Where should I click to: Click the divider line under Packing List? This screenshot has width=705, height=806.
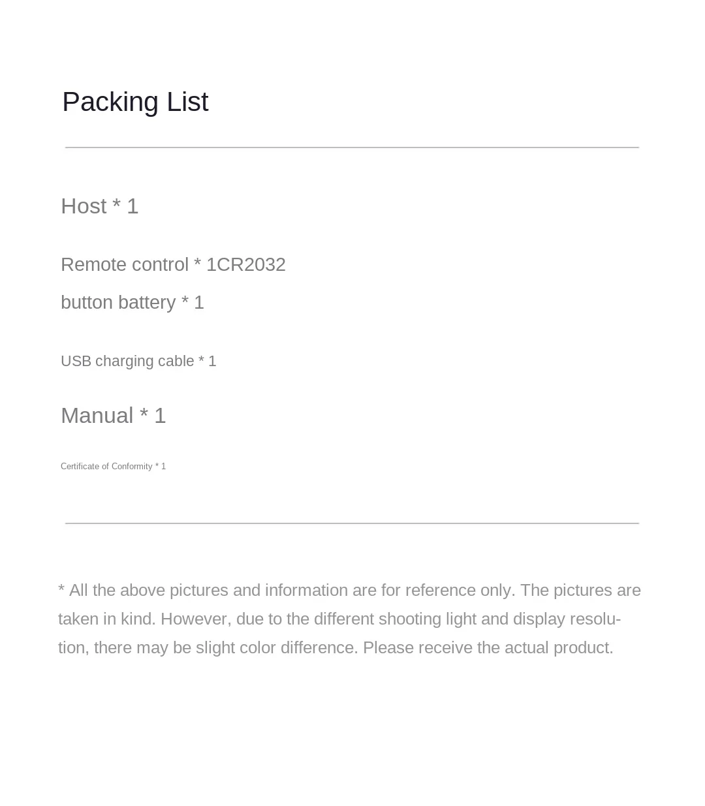point(352,147)
